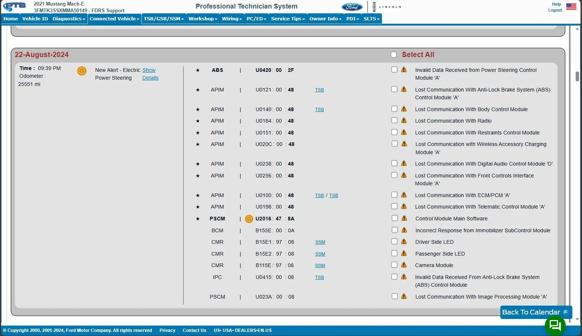Image resolution: width=582 pixels, height=336 pixels.
Task: Click the Back To Calendar button
Action: click(x=536, y=312)
